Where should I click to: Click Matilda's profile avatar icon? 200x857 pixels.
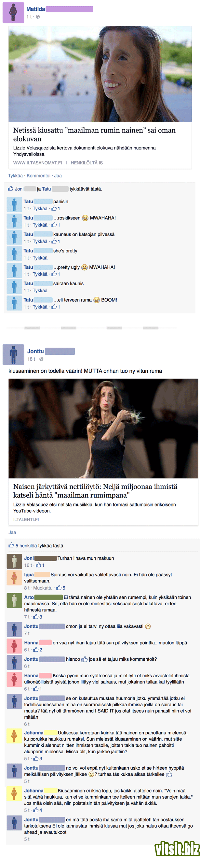(13, 13)
